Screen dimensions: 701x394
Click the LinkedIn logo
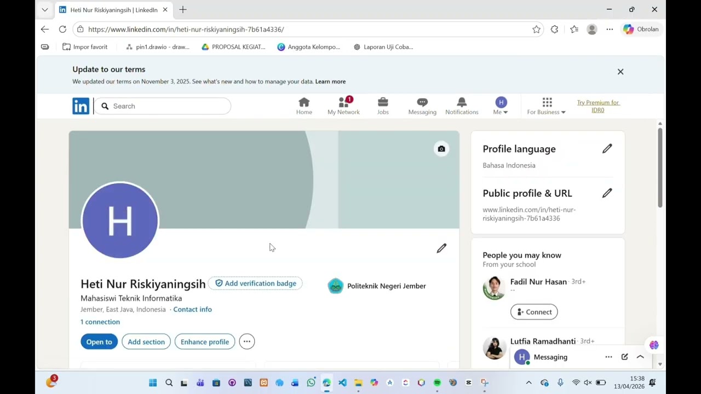(x=81, y=106)
